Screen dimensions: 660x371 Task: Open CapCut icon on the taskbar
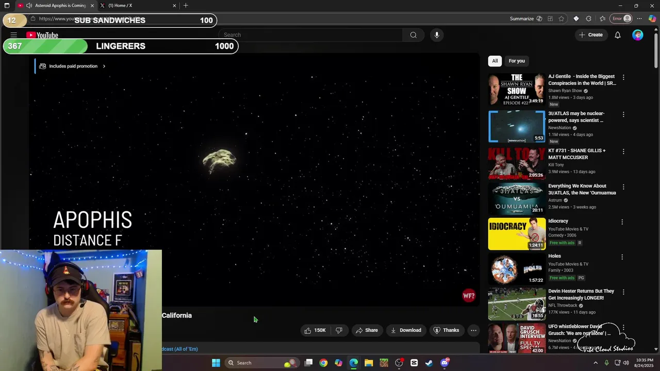(x=414, y=363)
